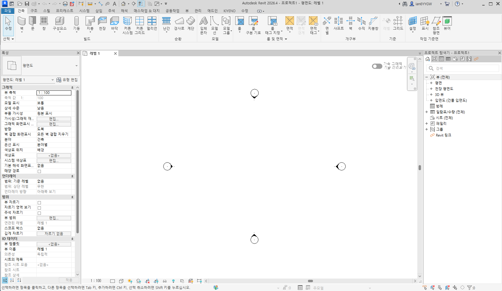The width and height of the screenshot is (502, 291).
Task: Expand the 평면 tree node
Action: click(x=431, y=83)
